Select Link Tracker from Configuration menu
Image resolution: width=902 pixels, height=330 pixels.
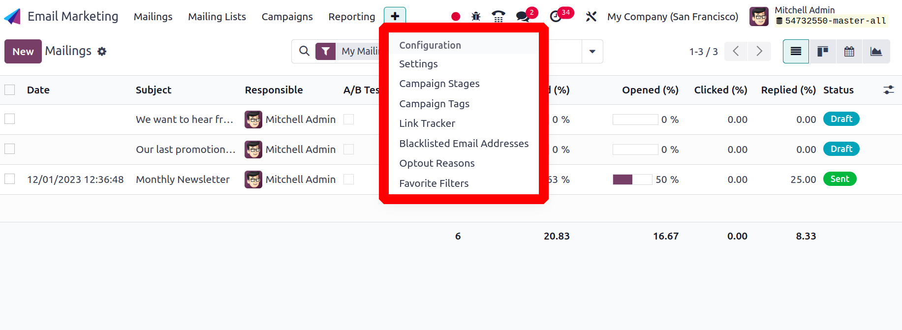tap(427, 123)
